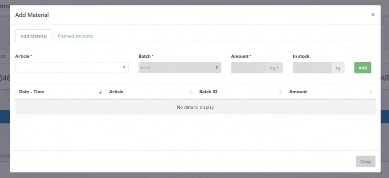Image resolution: width=389 pixels, height=178 pixels.
Task: Switch to the Planned amounts tab
Action: pos(75,36)
